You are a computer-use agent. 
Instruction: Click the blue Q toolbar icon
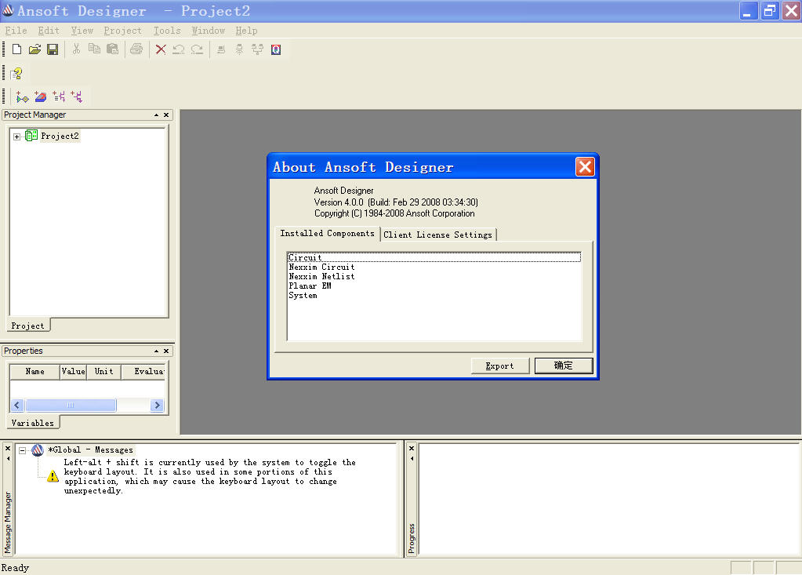[x=276, y=49]
